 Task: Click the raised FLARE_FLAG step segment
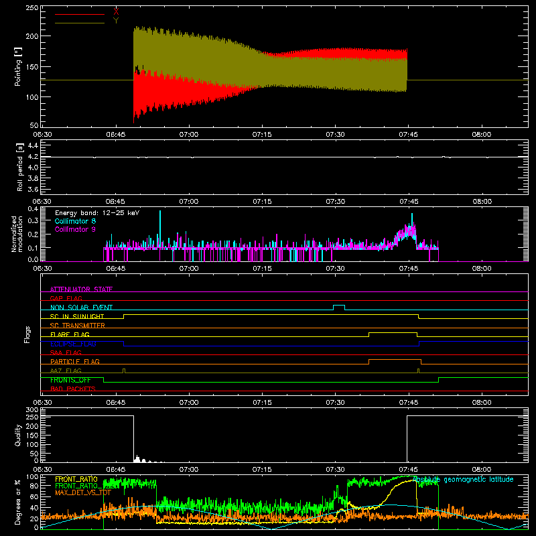(393, 332)
